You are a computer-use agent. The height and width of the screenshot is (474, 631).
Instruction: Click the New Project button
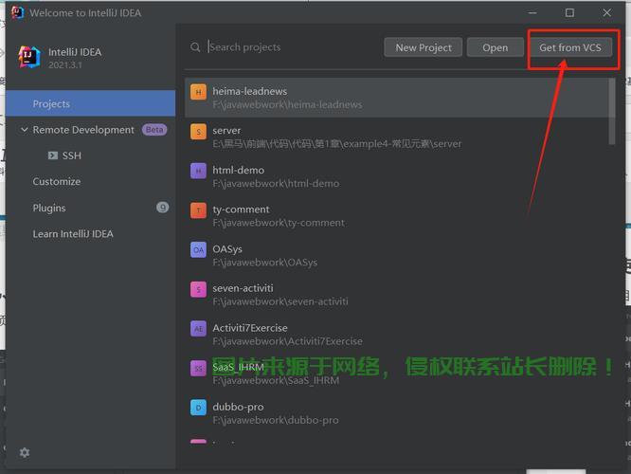tap(424, 47)
